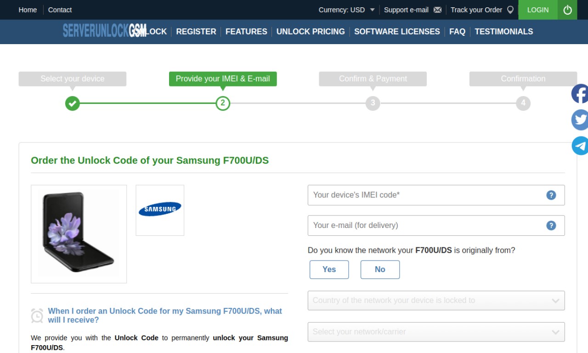
Task: Click the step 3 progress marker
Action: (x=373, y=103)
